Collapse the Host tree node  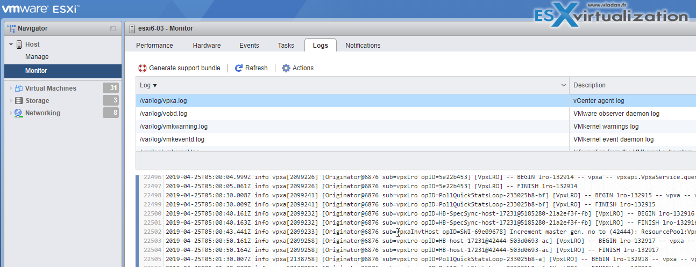pos(11,44)
